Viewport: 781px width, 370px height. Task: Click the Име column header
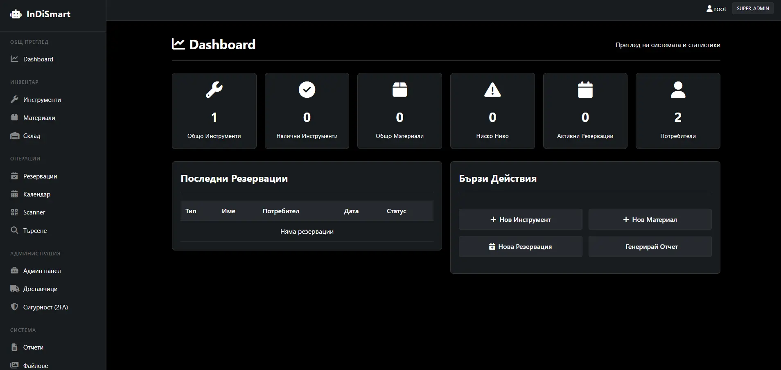[x=228, y=211]
